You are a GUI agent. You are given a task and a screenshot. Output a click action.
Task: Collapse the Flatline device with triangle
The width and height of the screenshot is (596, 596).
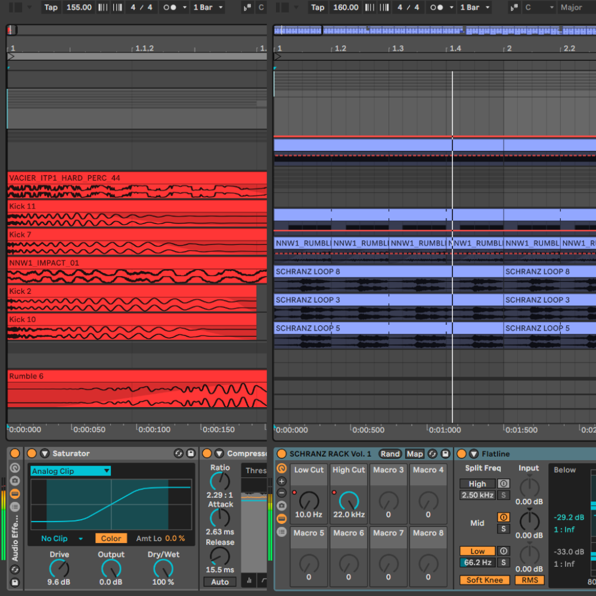click(473, 454)
